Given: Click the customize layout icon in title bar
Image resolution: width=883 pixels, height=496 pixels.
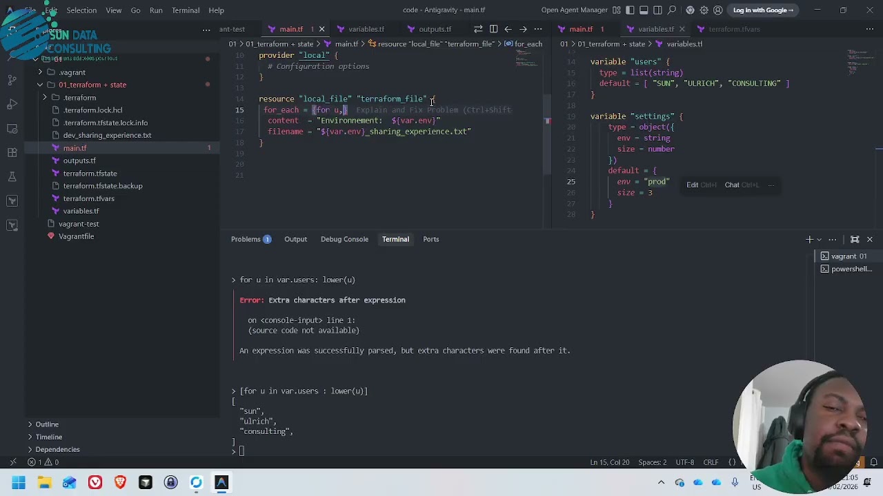Looking at the screenshot, I should 617,10.
